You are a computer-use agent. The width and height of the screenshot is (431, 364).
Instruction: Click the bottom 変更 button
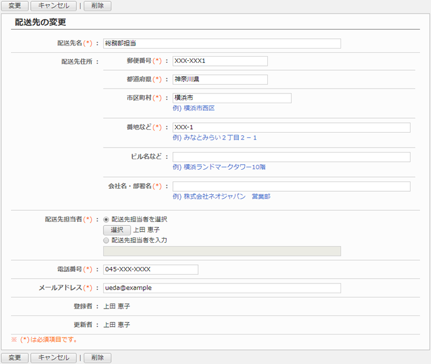tap(15, 357)
